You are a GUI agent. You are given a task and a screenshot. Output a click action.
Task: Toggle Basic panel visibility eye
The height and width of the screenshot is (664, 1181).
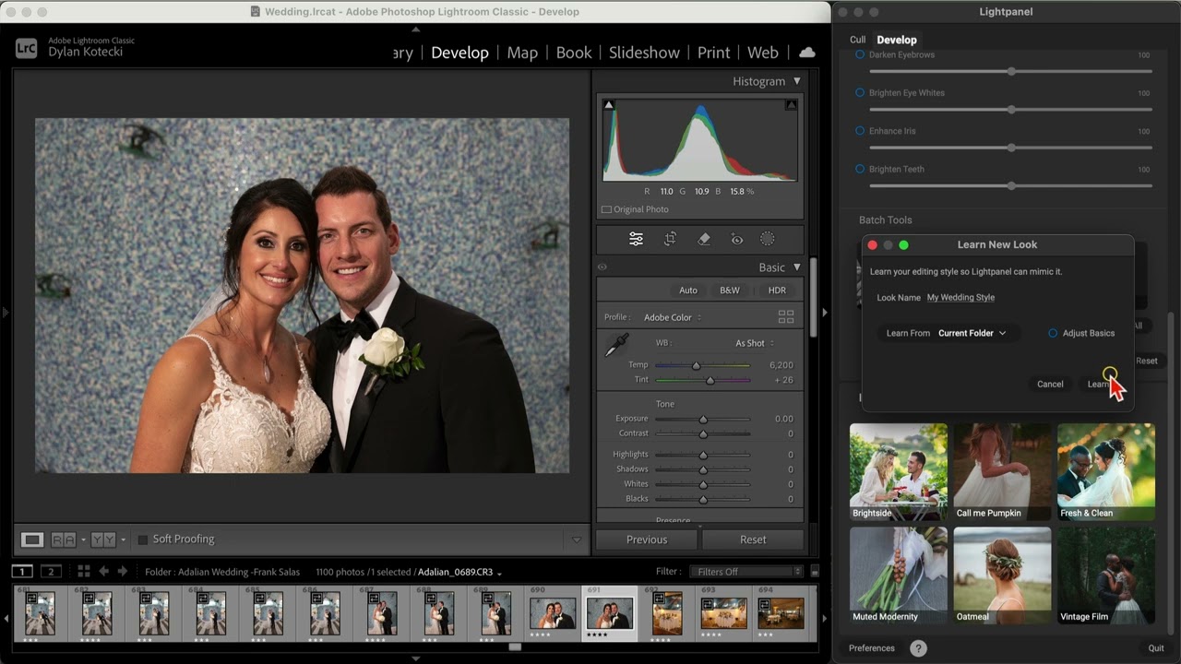(602, 267)
